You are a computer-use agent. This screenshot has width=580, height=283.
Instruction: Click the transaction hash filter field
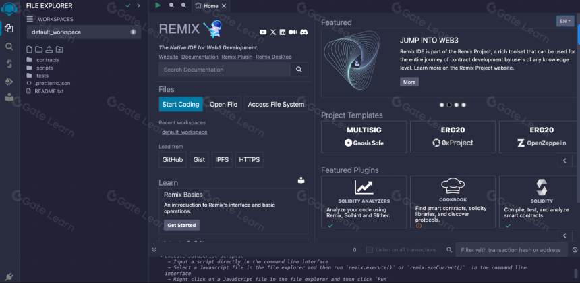tap(512, 250)
